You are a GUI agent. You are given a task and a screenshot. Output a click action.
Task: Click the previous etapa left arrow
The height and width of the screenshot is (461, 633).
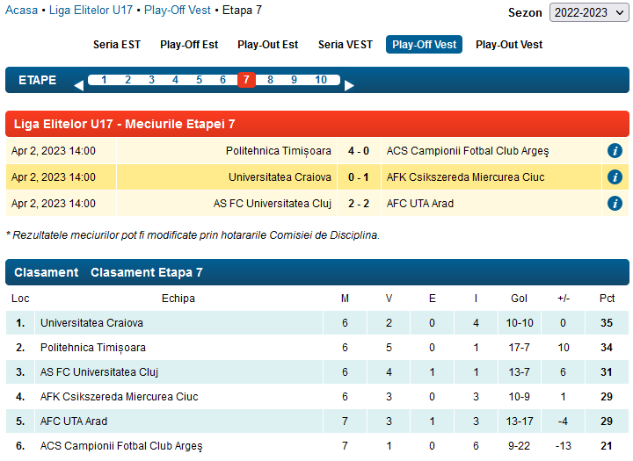point(78,85)
